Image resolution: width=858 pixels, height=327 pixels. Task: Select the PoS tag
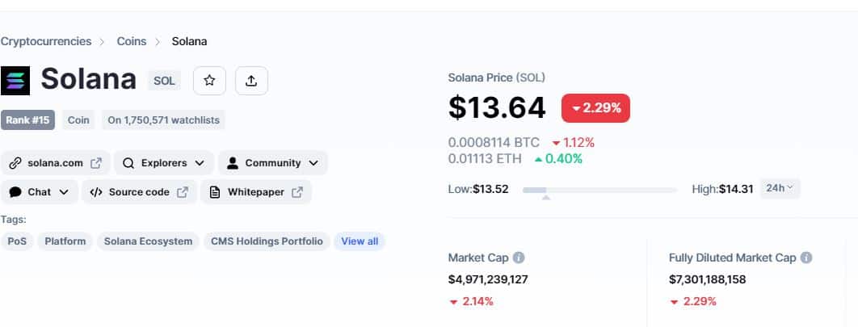[x=17, y=241]
